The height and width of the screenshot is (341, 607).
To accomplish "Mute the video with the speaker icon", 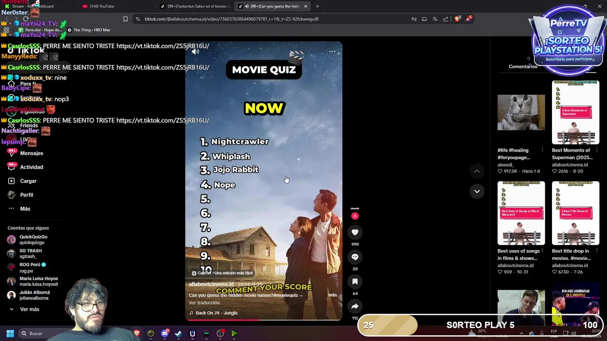I will [x=195, y=52].
